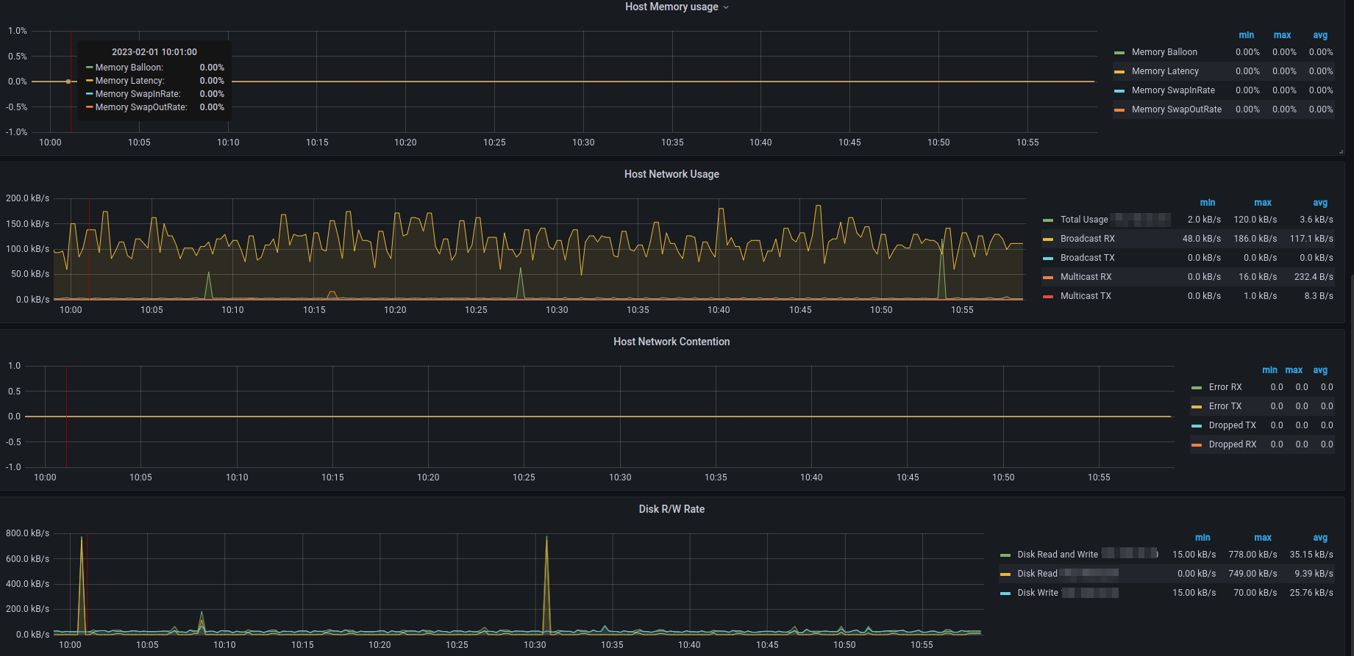Image resolution: width=1354 pixels, height=656 pixels.
Task: Select Broadcast TX series in legend
Action: pos(1087,258)
